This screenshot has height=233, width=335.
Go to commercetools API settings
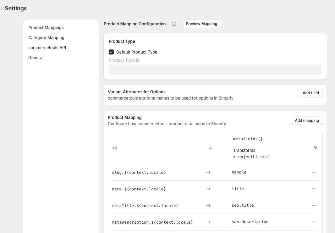47,48
